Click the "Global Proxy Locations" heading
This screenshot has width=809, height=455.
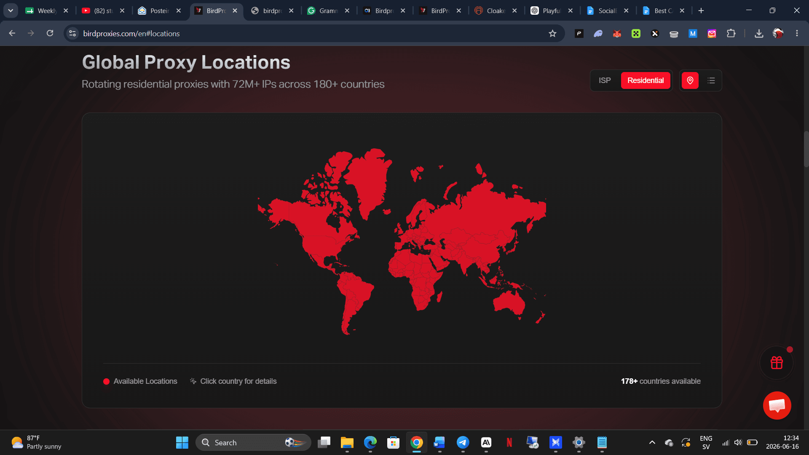[x=186, y=62]
